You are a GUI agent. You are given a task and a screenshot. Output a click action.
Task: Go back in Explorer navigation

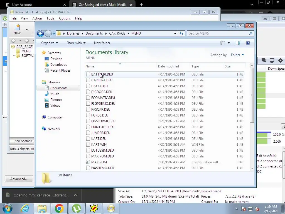[x=40, y=33]
